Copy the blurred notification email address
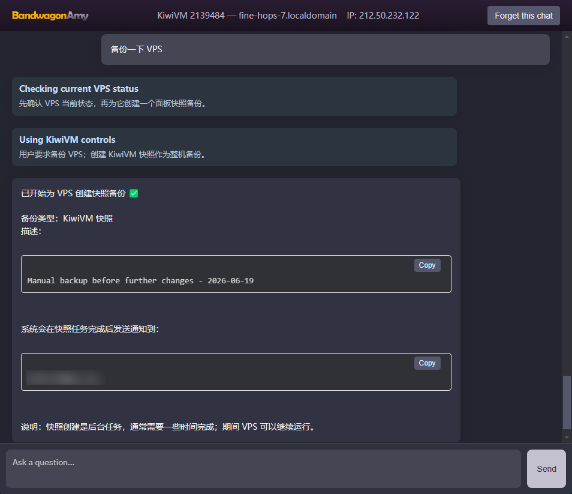The height and width of the screenshot is (494, 572). coord(427,363)
